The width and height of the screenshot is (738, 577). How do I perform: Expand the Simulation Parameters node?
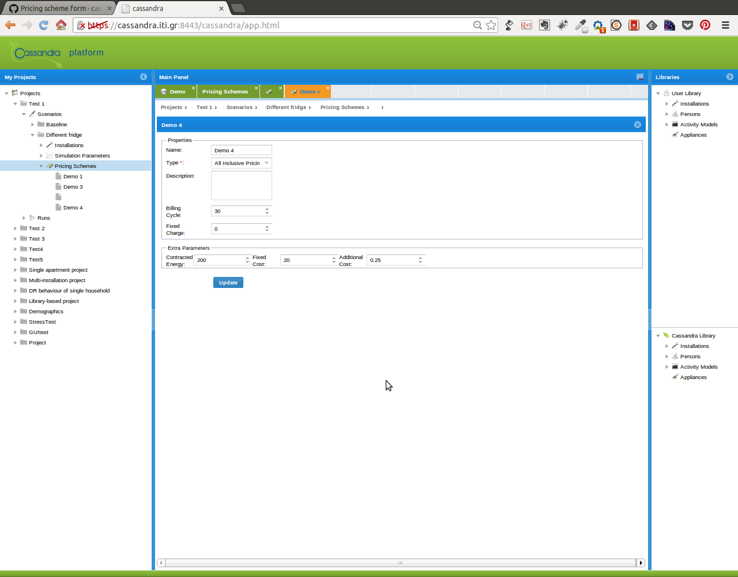pyautogui.click(x=41, y=156)
